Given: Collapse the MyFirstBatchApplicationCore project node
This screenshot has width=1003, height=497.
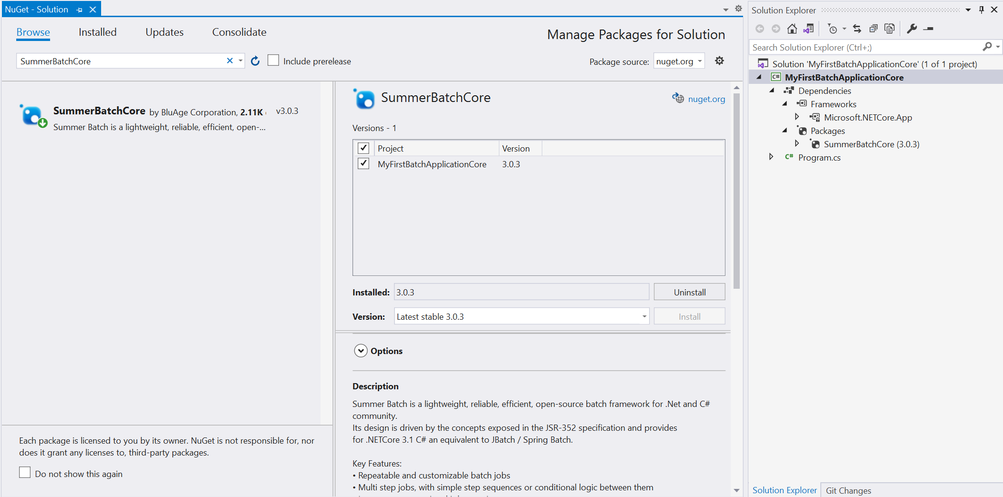Looking at the screenshot, I should tap(759, 77).
